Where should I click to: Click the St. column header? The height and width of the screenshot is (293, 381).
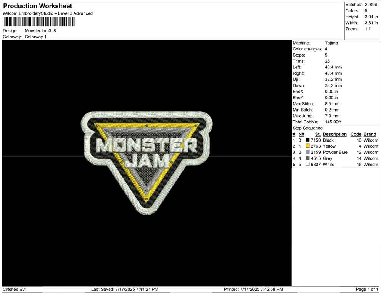(x=318, y=134)
